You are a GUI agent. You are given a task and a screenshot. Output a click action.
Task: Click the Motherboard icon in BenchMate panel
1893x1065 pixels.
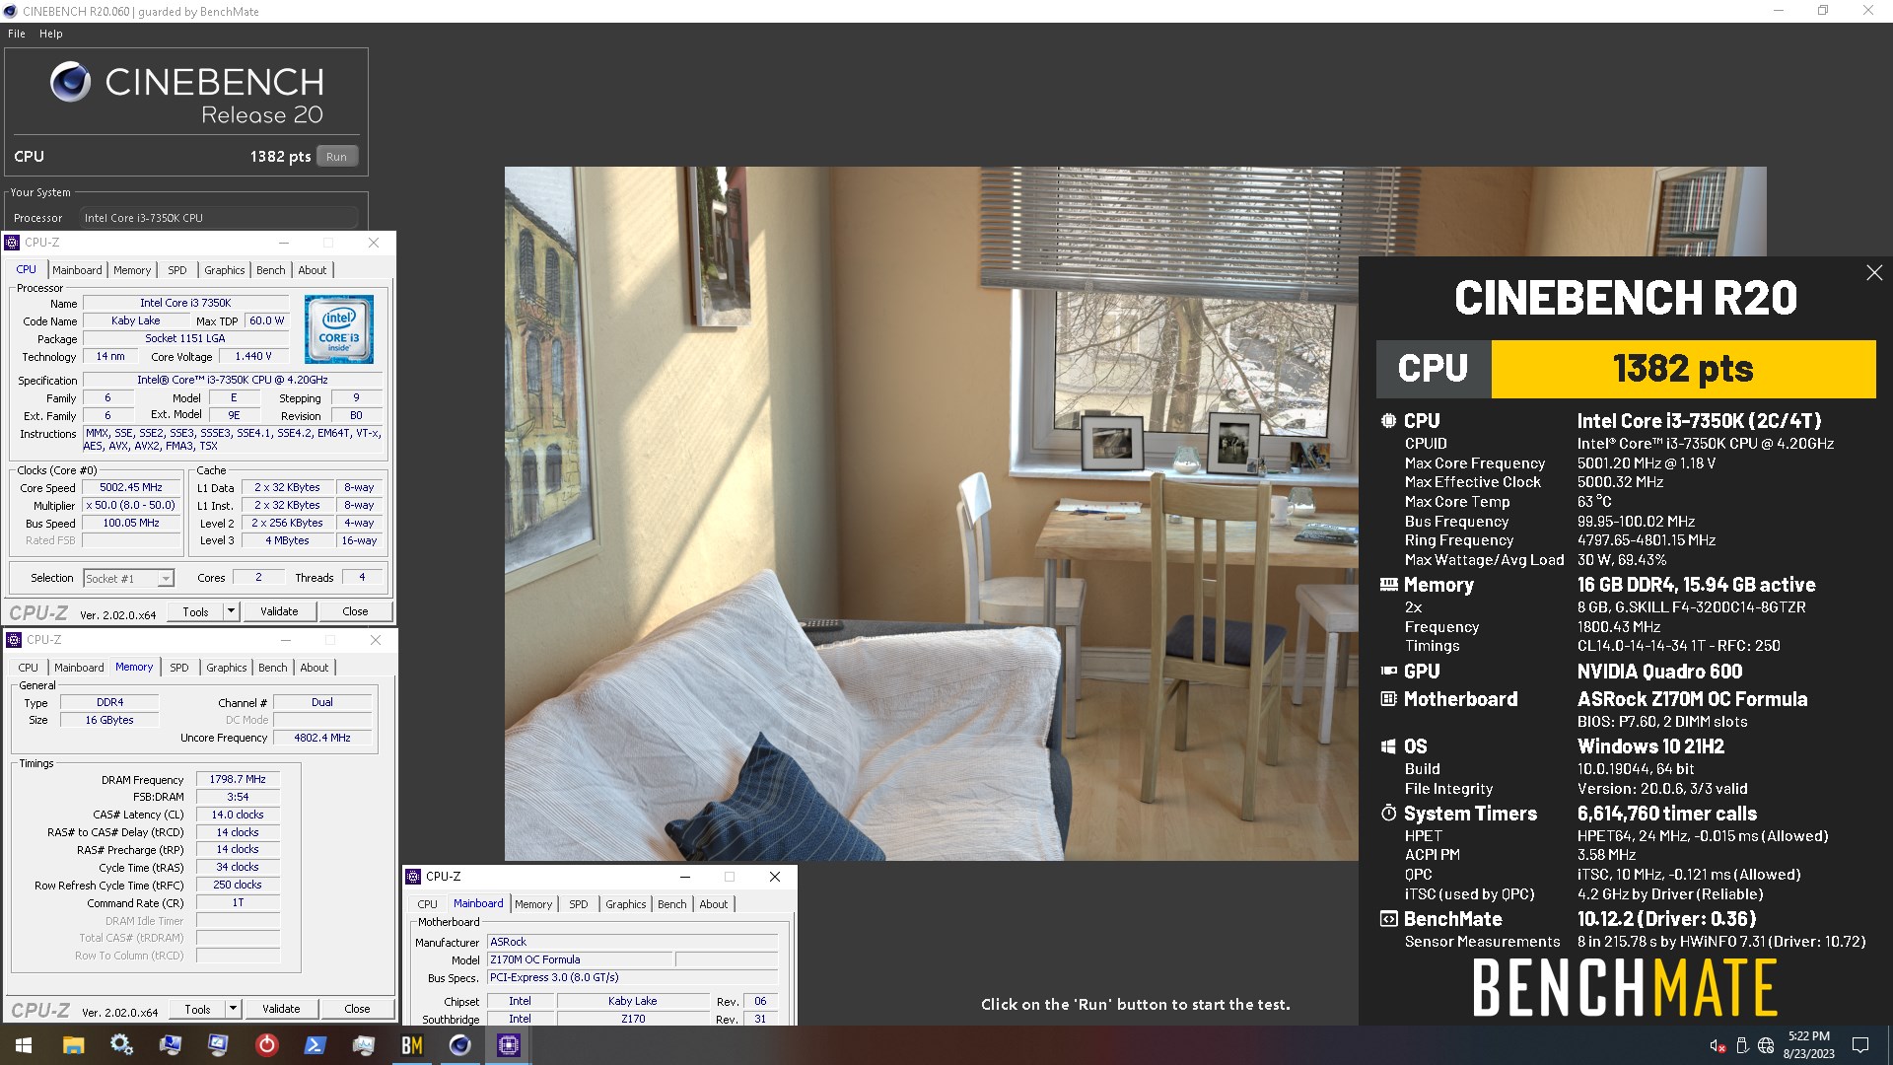[x=1388, y=699]
